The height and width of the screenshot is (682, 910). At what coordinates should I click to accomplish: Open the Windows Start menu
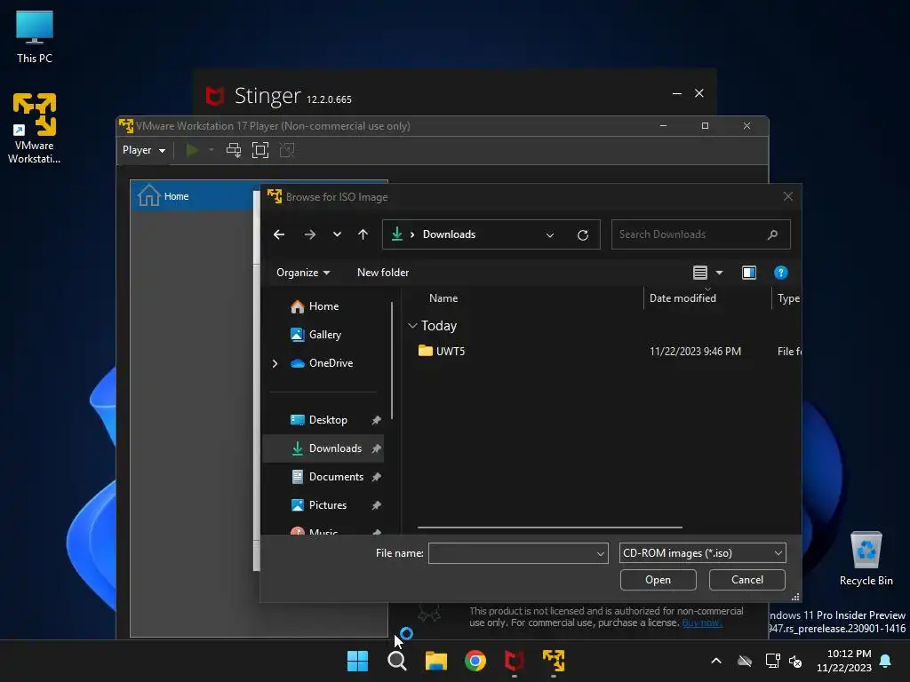coord(357,661)
